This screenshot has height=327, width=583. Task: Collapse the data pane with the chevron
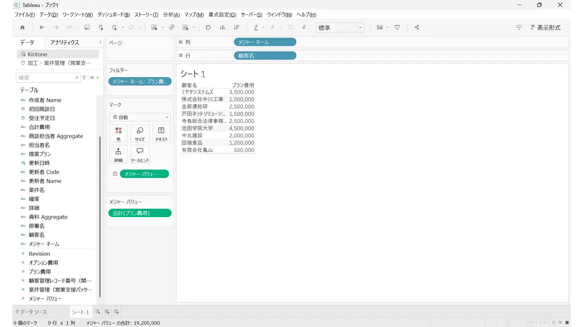point(100,42)
